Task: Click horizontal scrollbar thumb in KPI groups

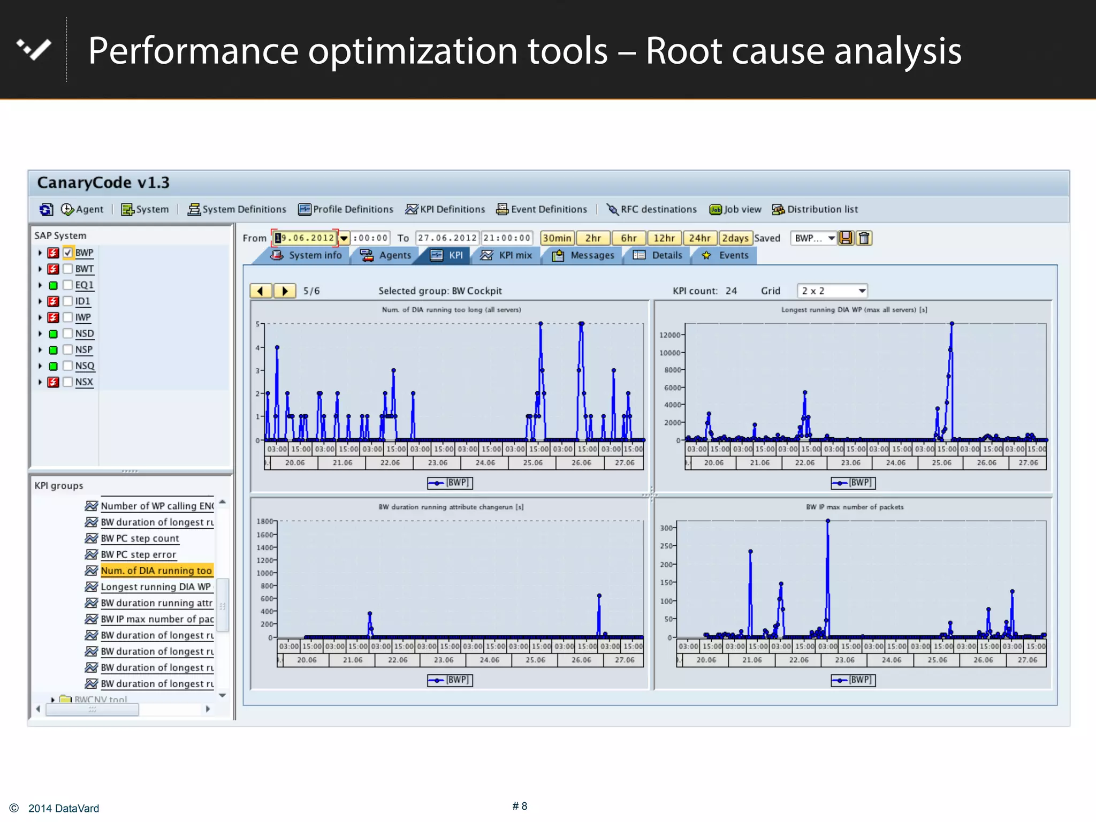Action: tap(92, 709)
